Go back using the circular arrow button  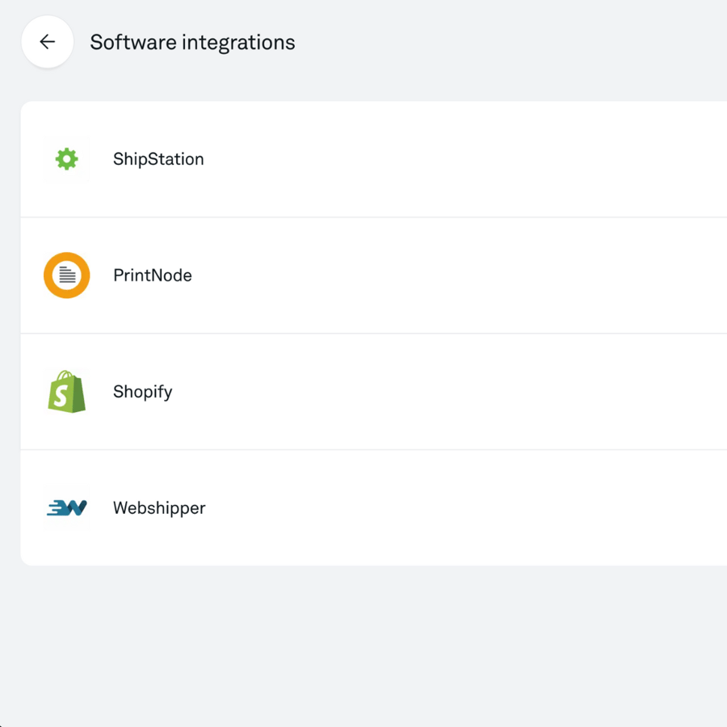tap(47, 41)
